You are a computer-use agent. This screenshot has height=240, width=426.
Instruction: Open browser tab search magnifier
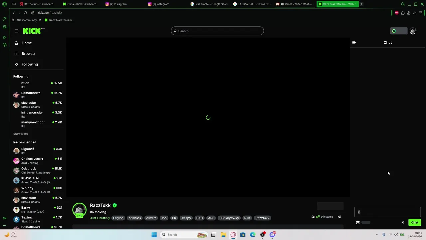click(403, 4)
